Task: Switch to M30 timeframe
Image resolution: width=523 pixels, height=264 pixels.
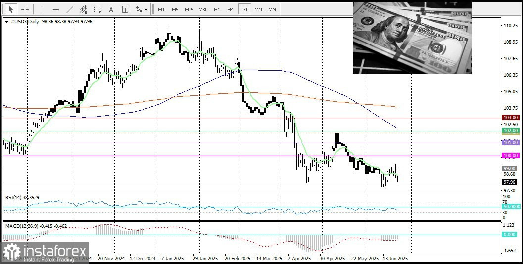Action: pos(203,10)
